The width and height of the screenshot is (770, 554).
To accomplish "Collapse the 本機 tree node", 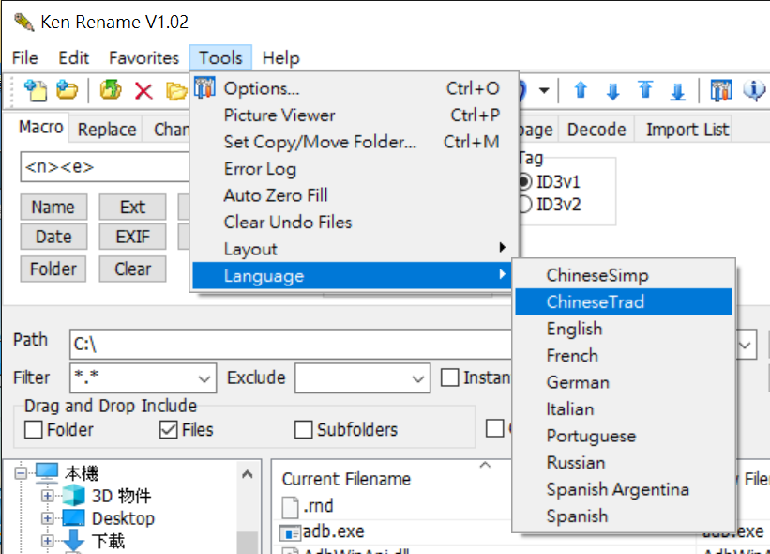I will click(21, 473).
